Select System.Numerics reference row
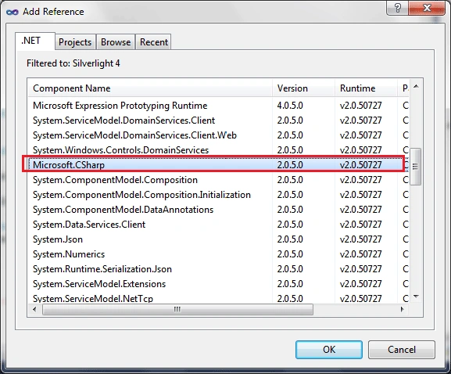The height and width of the screenshot is (374, 451). point(219,254)
